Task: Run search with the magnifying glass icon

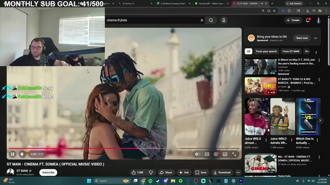Action: tap(211, 20)
